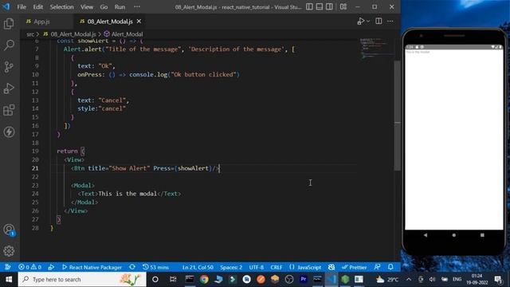Open the Manage gear settings icon
510x287 pixels.
click(9, 251)
